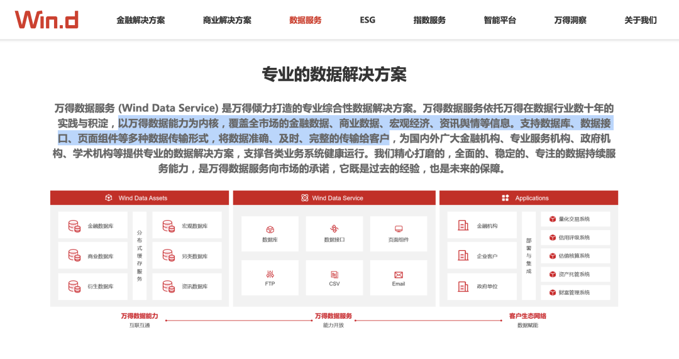Go to the 关于我们 page

point(640,20)
